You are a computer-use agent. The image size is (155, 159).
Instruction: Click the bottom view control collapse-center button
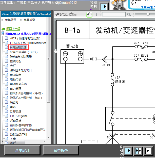[138, 151]
